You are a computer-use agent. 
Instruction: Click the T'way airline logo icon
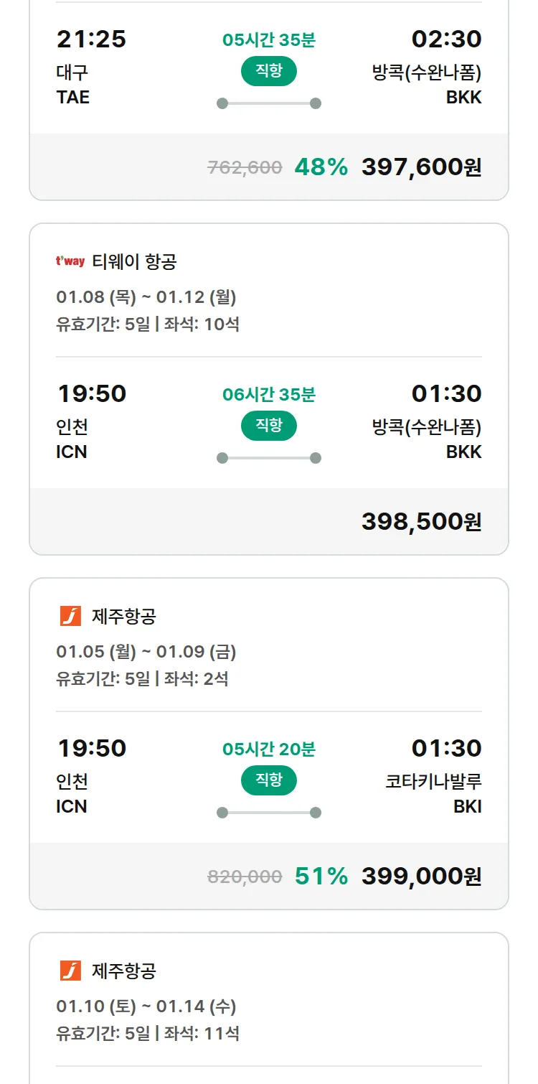coord(70,262)
